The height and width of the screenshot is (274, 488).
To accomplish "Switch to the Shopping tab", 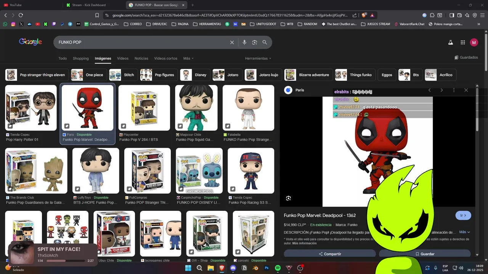I will coord(81,59).
